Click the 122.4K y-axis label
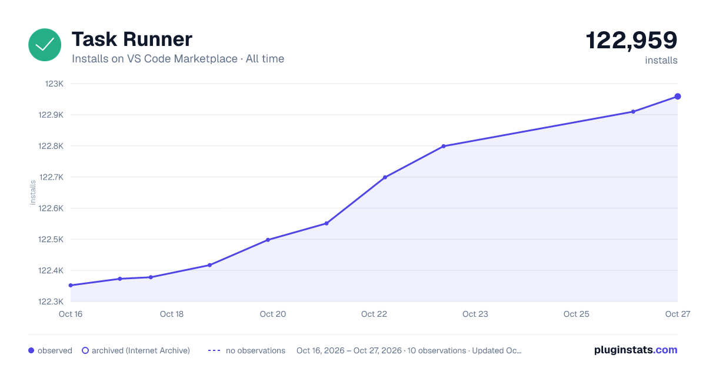The height and width of the screenshot is (371, 706). click(51, 271)
